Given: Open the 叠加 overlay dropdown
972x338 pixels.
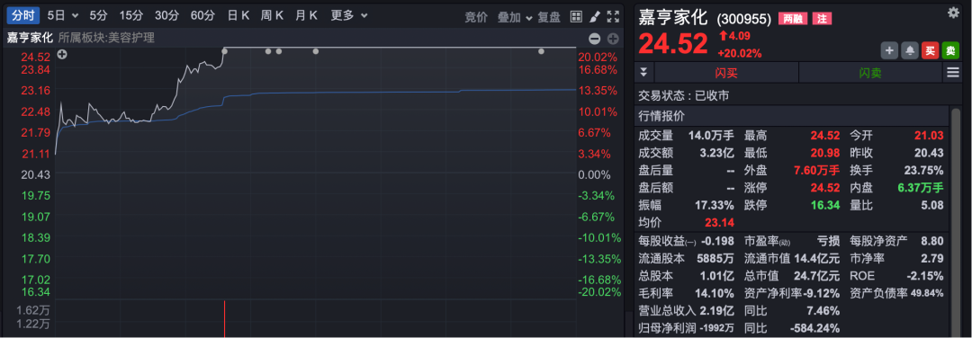Looking at the screenshot, I should 515,17.
